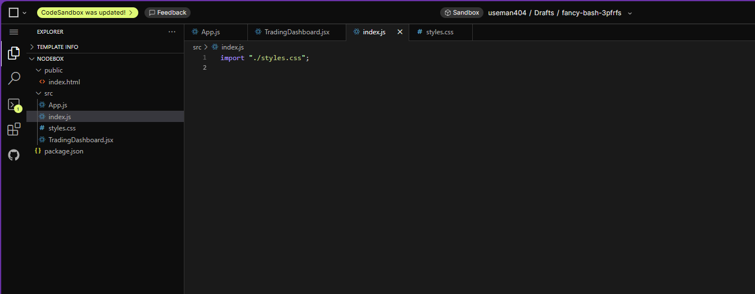Open TradingDashboard.jsx in explorer tree
755x294 pixels.
(x=105, y=139)
